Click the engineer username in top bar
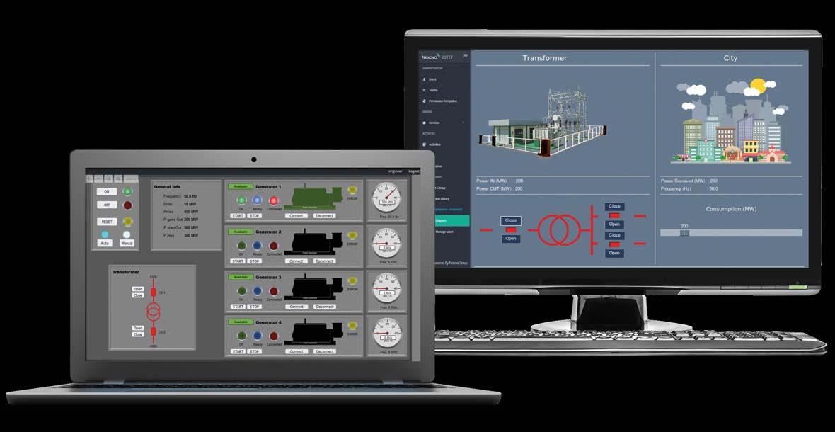 (395, 171)
